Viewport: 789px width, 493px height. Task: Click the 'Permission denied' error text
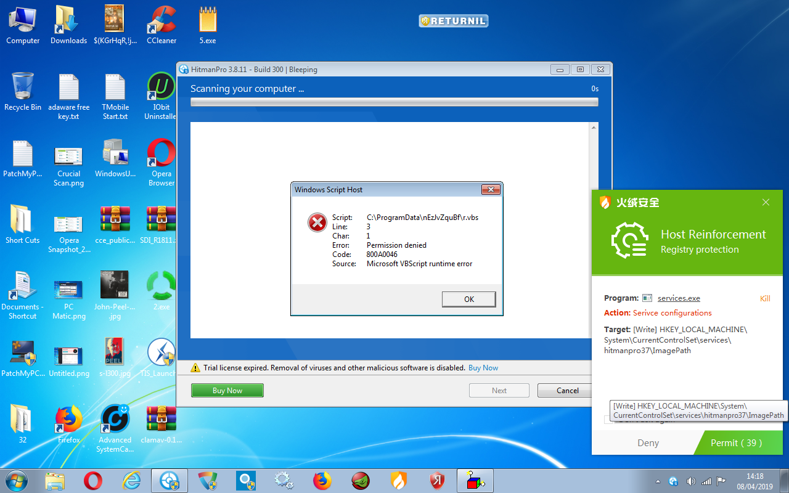(x=396, y=245)
